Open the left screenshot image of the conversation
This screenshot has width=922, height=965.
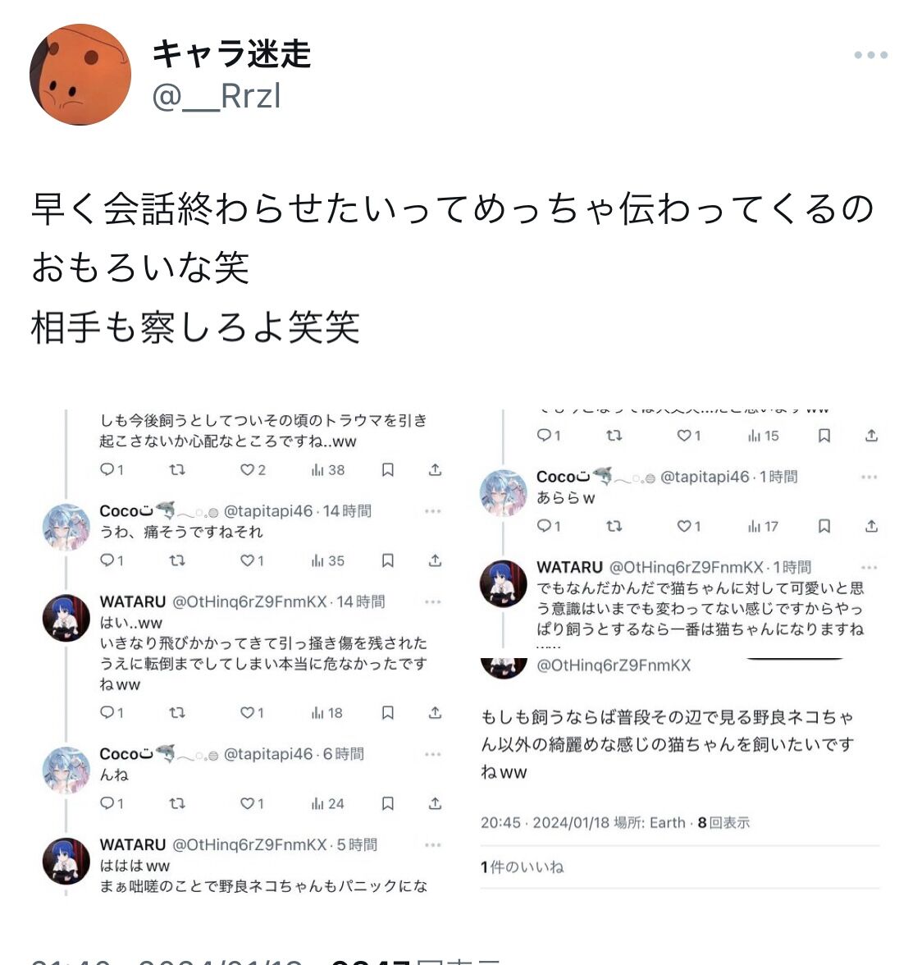point(243,652)
